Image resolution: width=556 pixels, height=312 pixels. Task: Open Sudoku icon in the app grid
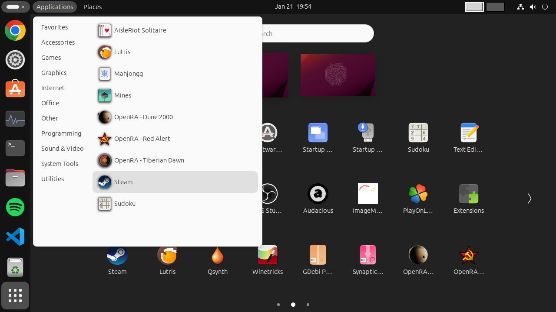coord(418,137)
